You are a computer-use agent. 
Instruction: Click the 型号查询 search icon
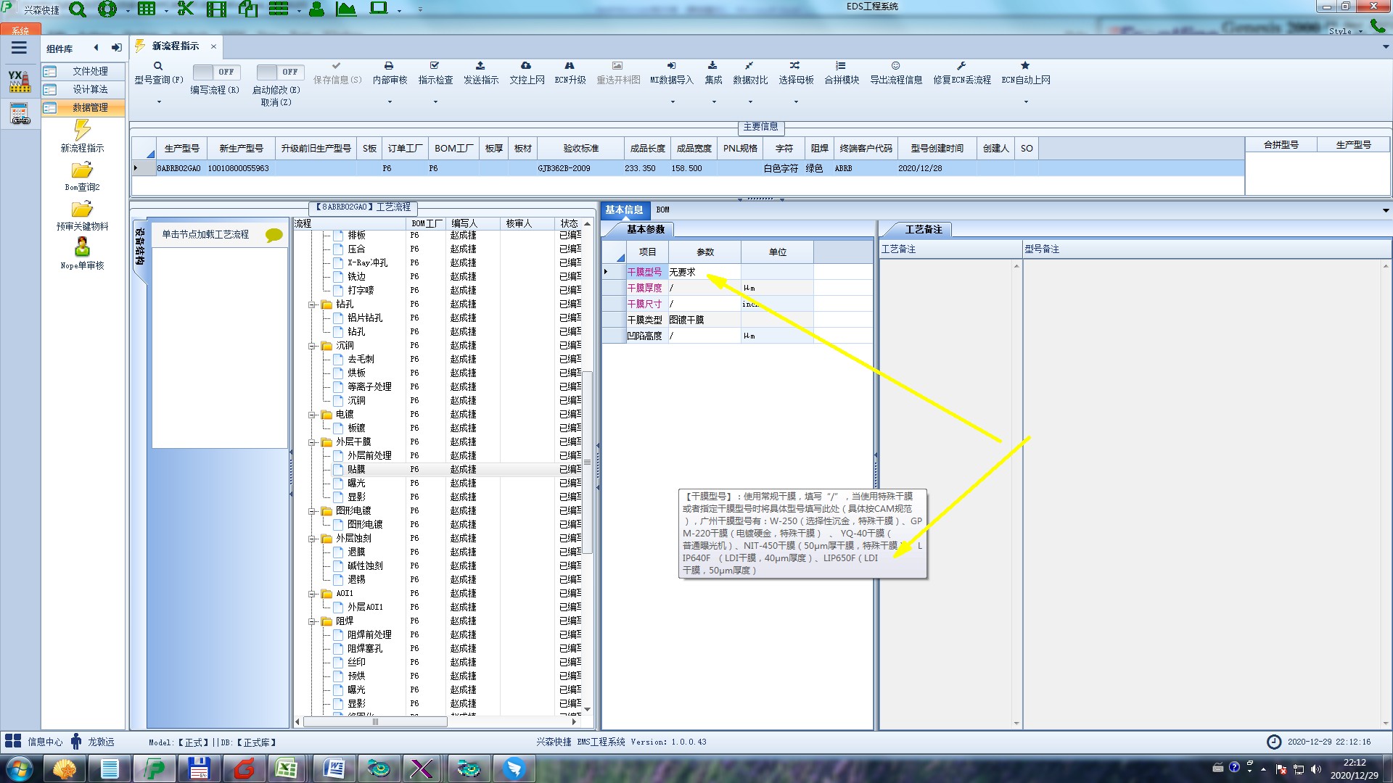click(158, 66)
